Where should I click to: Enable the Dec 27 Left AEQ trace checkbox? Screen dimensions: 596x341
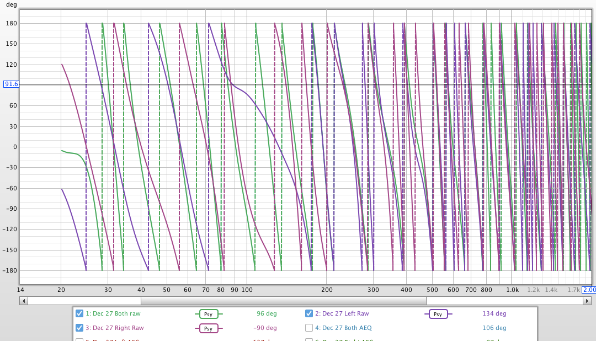79,339
